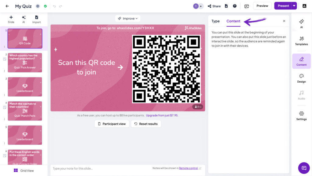Switch to Grid View

click(24, 171)
